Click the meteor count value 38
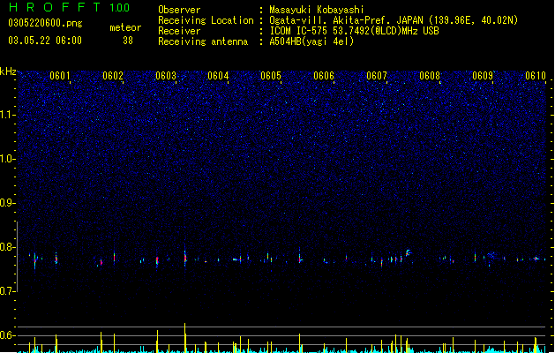The height and width of the screenshot is (353, 555). pyautogui.click(x=128, y=41)
